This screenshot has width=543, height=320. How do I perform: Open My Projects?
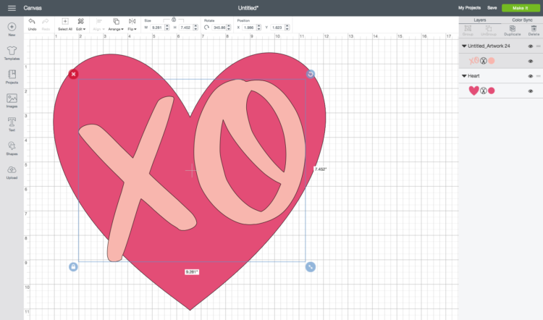pyautogui.click(x=469, y=8)
